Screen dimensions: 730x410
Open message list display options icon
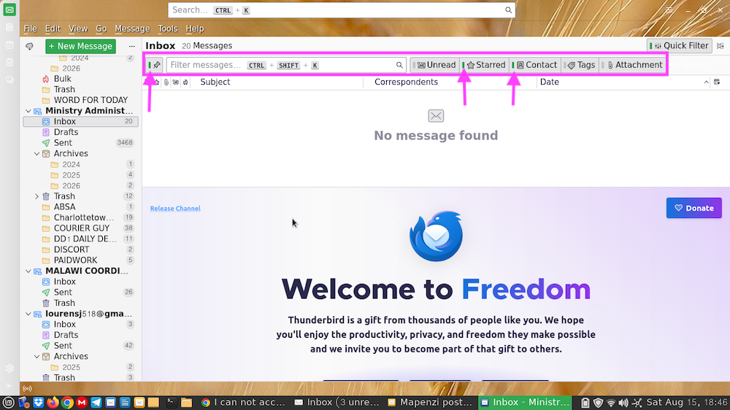click(x=721, y=46)
